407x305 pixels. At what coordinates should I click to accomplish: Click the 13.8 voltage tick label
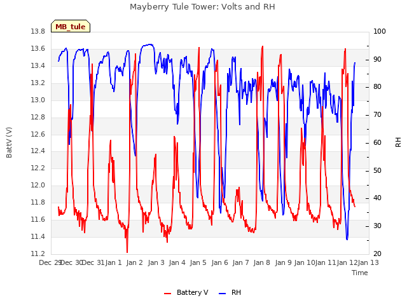click(38, 31)
